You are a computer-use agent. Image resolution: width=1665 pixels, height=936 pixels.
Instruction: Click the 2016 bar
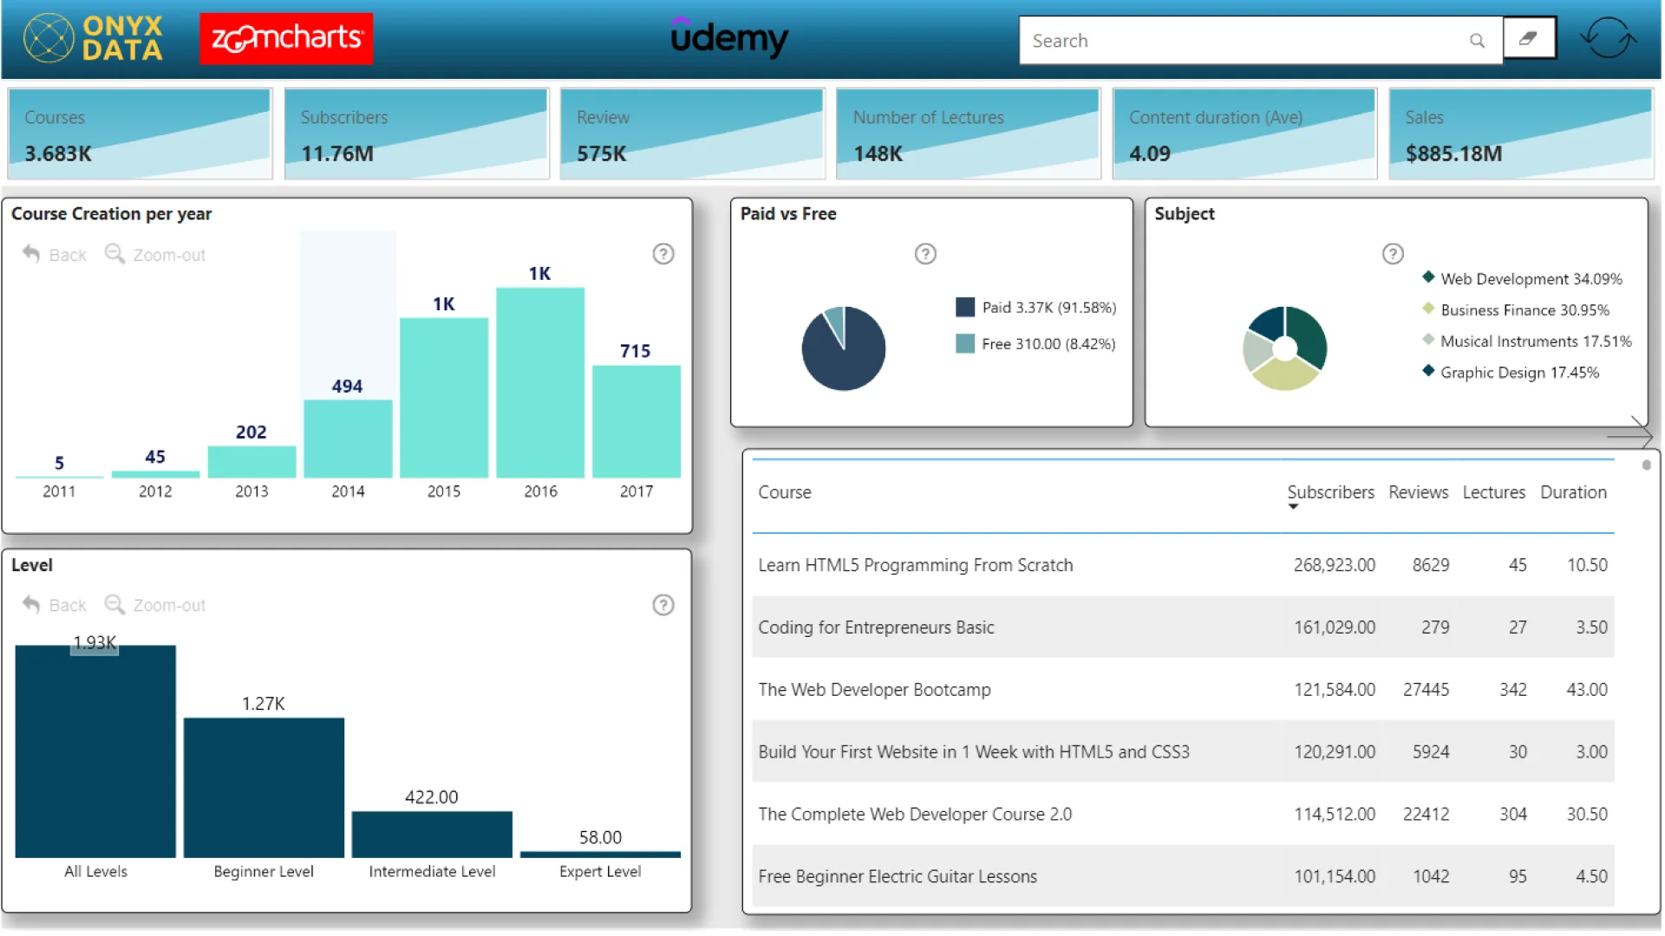tap(540, 383)
